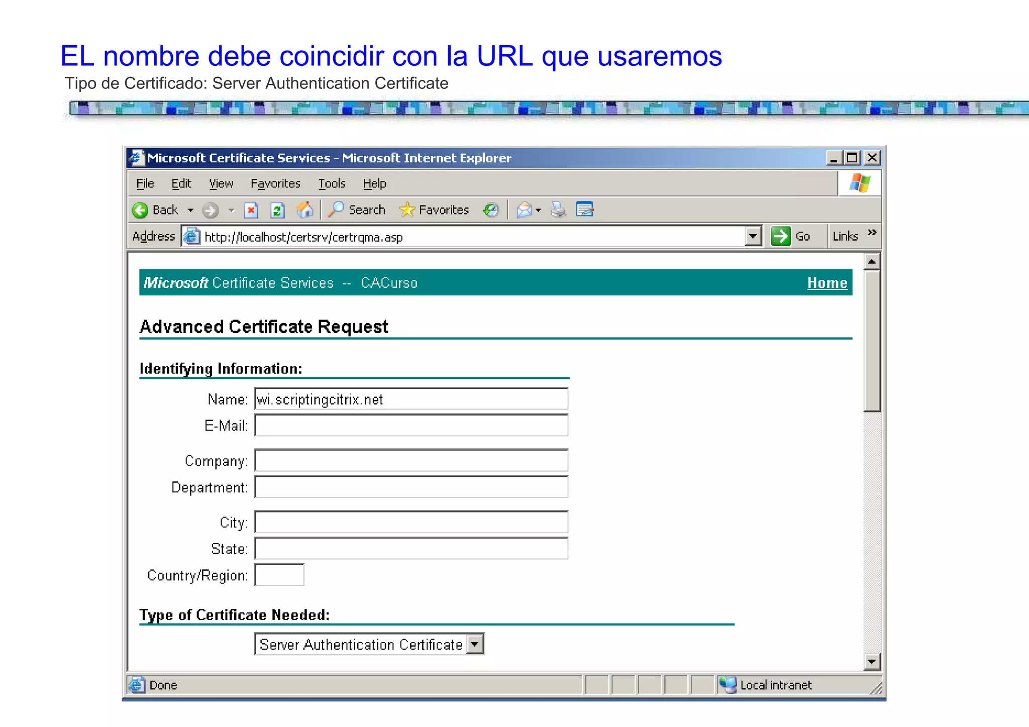Screen dimensions: 1029x727
Task: Click the Internet Explorer title bar icon
Action: click(136, 158)
